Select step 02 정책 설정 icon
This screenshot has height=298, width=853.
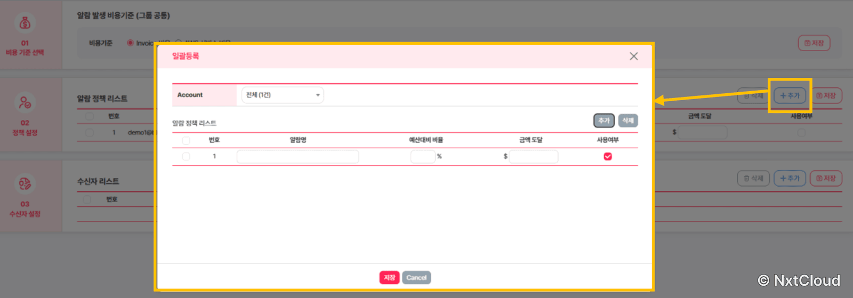pyautogui.click(x=25, y=102)
